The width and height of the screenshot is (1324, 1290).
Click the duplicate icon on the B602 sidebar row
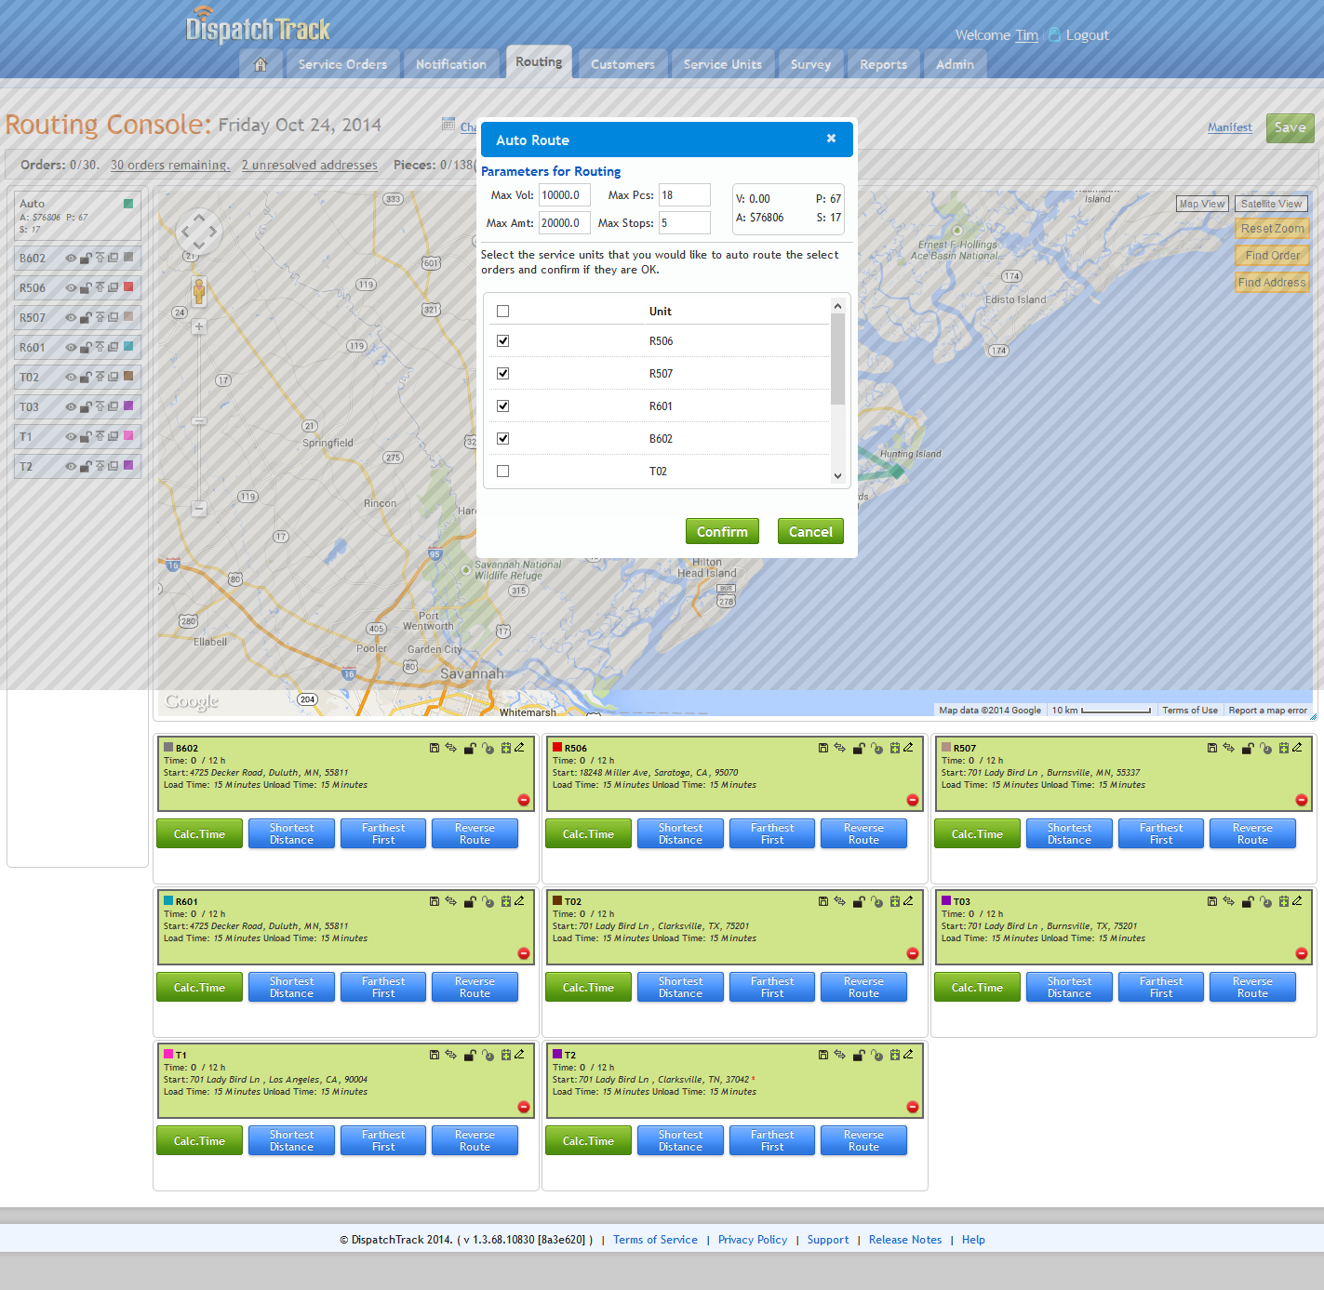tap(113, 259)
